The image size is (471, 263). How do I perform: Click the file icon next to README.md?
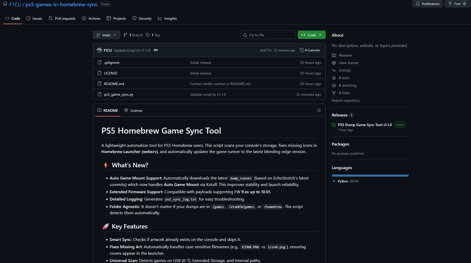pyautogui.click(x=99, y=84)
